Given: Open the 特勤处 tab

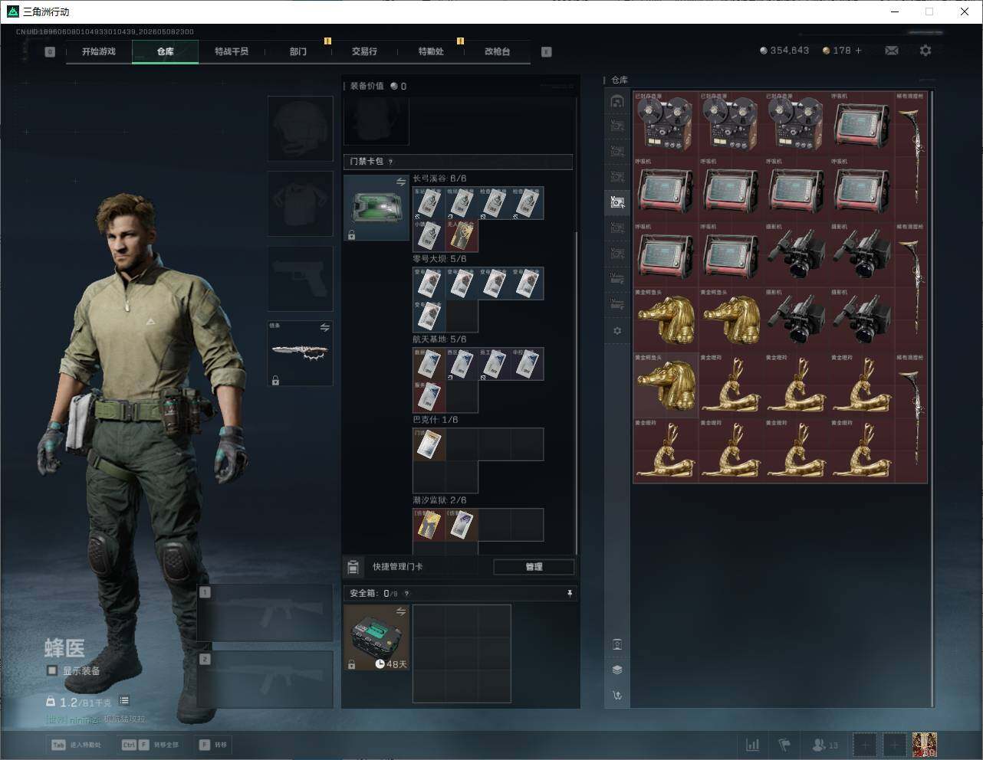Looking at the screenshot, I should (x=431, y=51).
